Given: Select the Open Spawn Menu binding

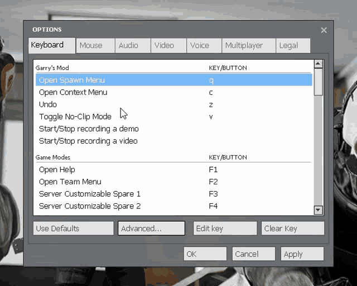Looking at the screenshot, I should point(174,80).
